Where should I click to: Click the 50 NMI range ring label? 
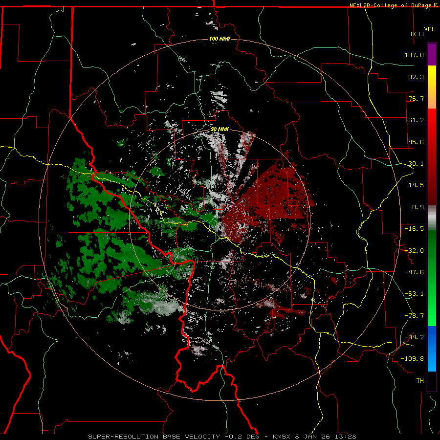point(220,130)
